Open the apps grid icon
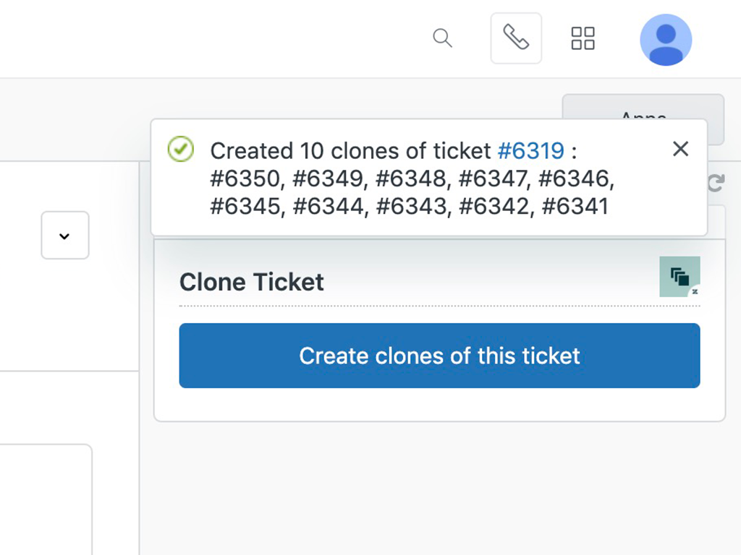Image resolution: width=741 pixels, height=555 pixels. click(583, 39)
